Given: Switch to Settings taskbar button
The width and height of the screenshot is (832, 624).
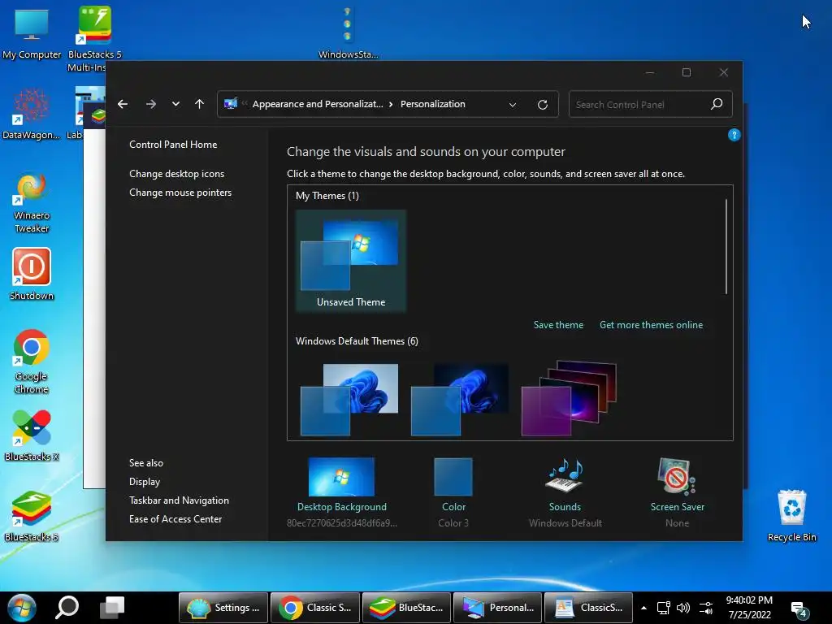Looking at the screenshot, I should (223, 608).
